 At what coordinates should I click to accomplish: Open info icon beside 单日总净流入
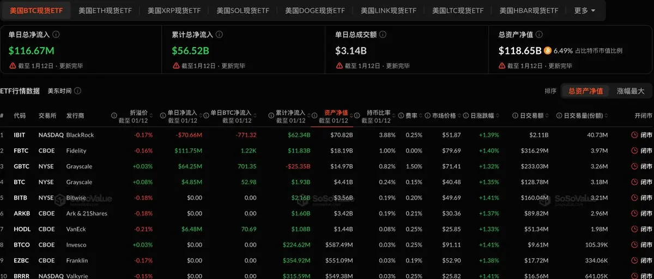[x=56, y=34]
